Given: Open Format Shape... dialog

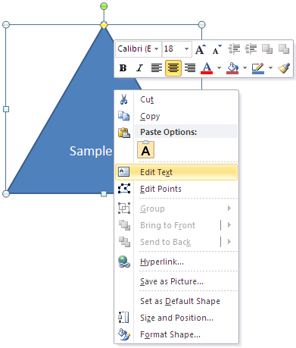Looking at the screenshot, I should tap(170, 334).
